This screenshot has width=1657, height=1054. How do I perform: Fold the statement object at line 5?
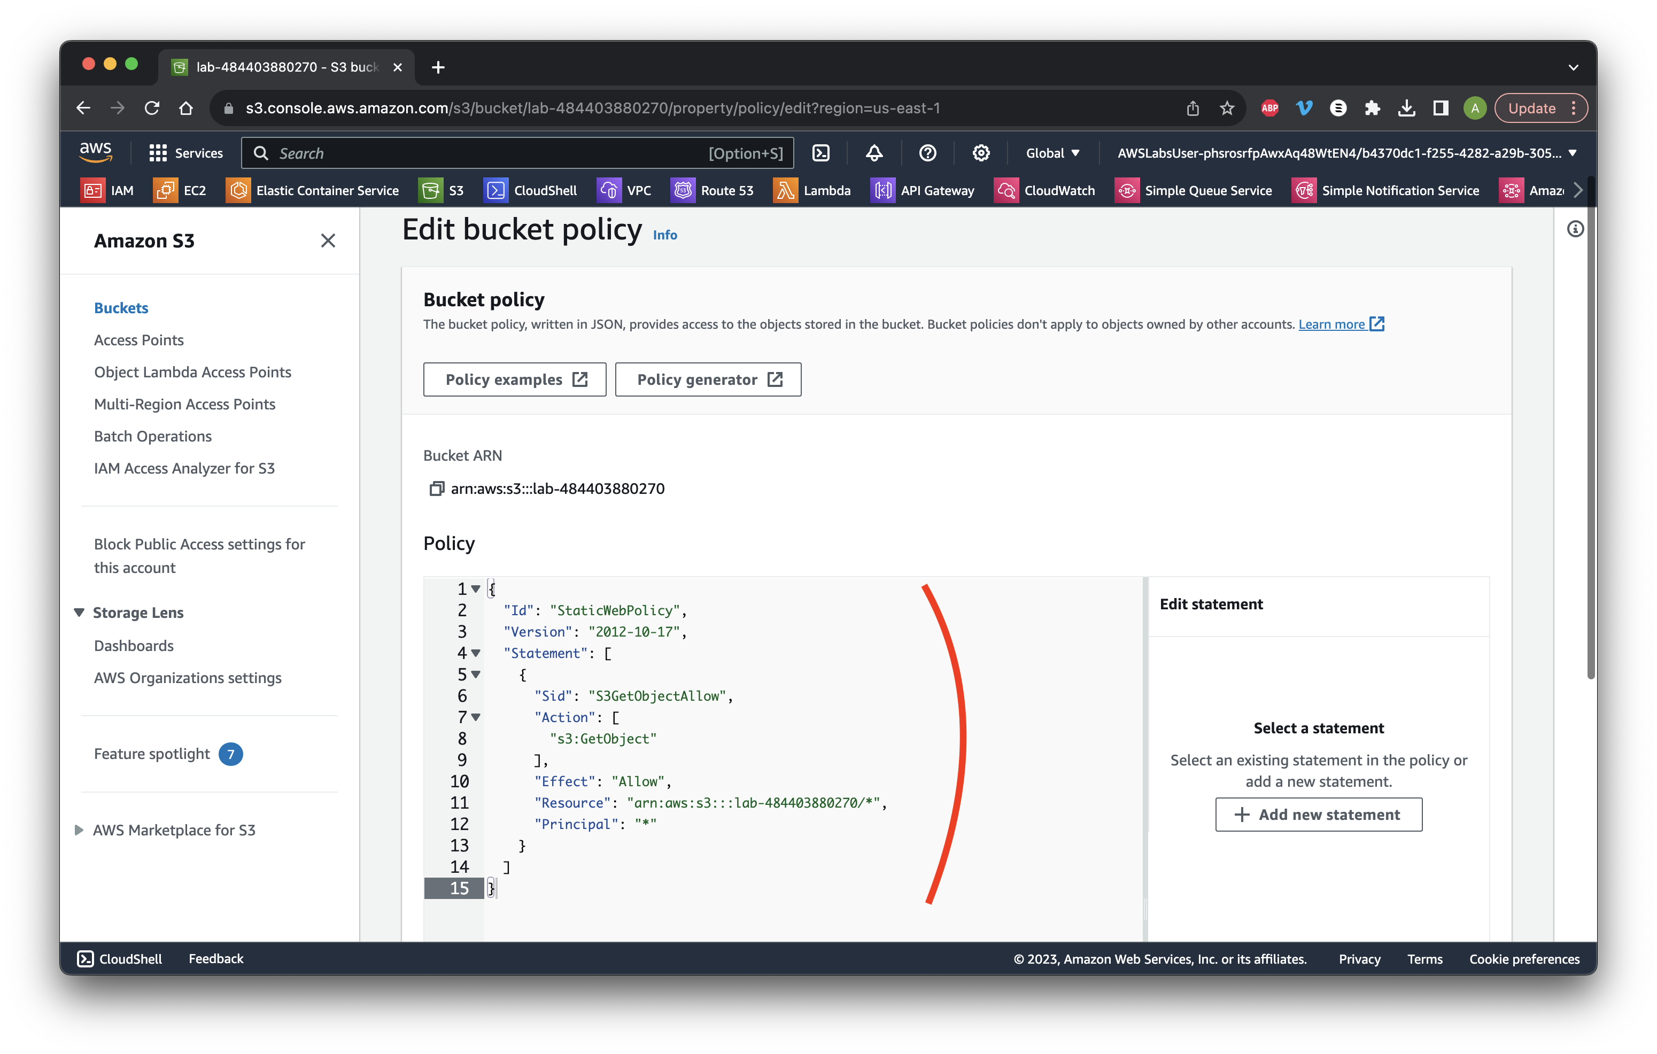[x=476, y=674]
